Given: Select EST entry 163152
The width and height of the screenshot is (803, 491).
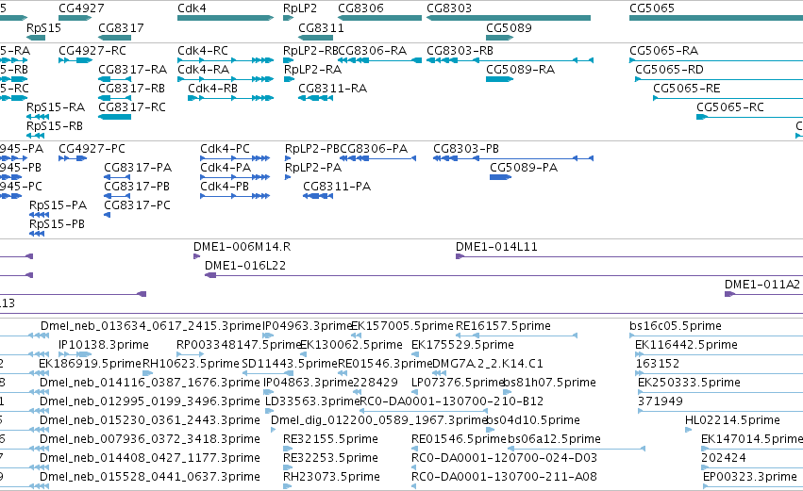Looking at the screenshot, I should [x=658, y=364].
